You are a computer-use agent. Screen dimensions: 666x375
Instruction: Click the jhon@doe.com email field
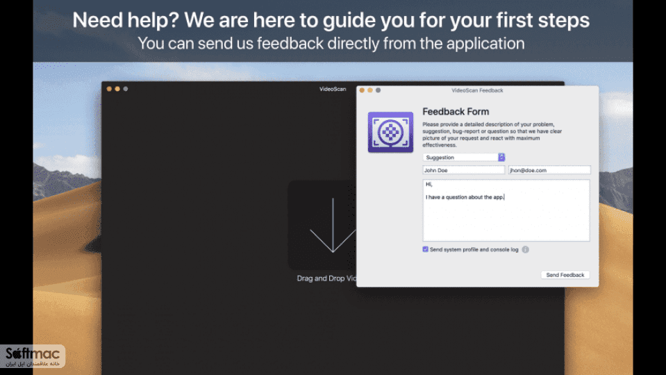click(x=549, y=170)
